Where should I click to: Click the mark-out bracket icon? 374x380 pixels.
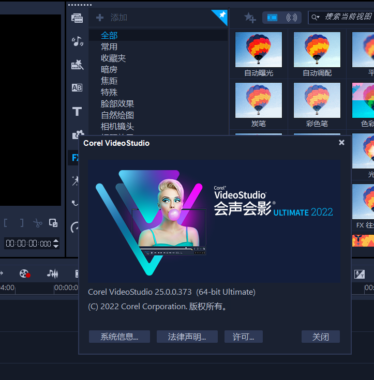point(22,223)
